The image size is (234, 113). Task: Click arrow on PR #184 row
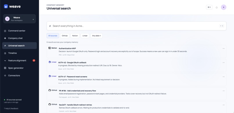coord(223,91)
